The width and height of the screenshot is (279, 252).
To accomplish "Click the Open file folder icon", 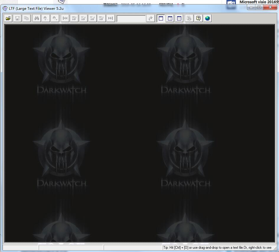I will click(x=8, y=18).
